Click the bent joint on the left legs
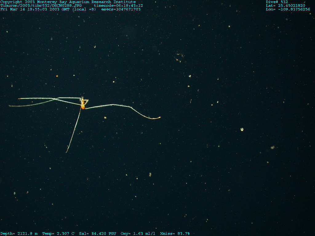The height and width of the screenshot is (236, 315). [x=56, y=99]
